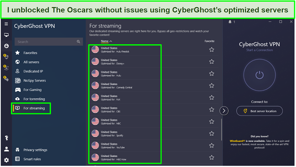
Task: Click the US flag of YouTube server
Action: tap(95, 146)
